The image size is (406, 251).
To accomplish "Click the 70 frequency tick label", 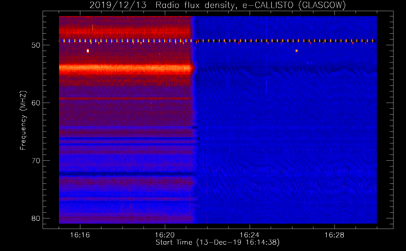I will (36, 161).
